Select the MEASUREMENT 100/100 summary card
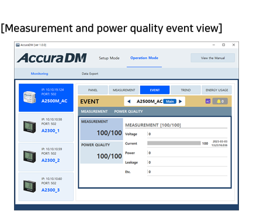 pos(102,129)
